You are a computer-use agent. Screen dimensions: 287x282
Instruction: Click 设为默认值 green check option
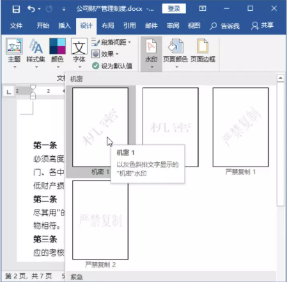[x=112, y=66]
